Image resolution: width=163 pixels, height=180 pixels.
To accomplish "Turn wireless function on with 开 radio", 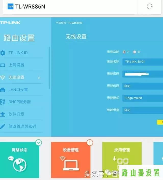I will pos(124,52).
